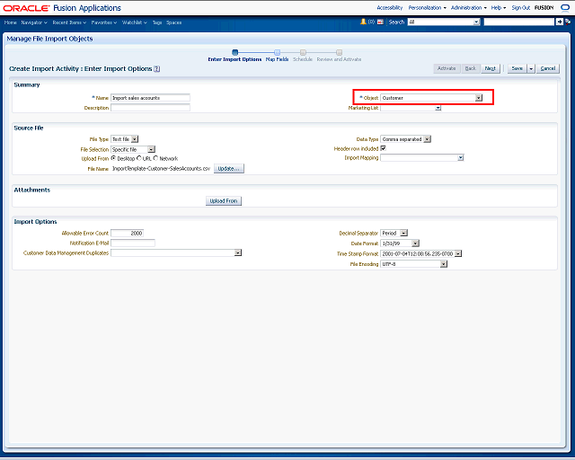Open the File Encoding dropdown
Screen dimensions: 575x460
444,264
